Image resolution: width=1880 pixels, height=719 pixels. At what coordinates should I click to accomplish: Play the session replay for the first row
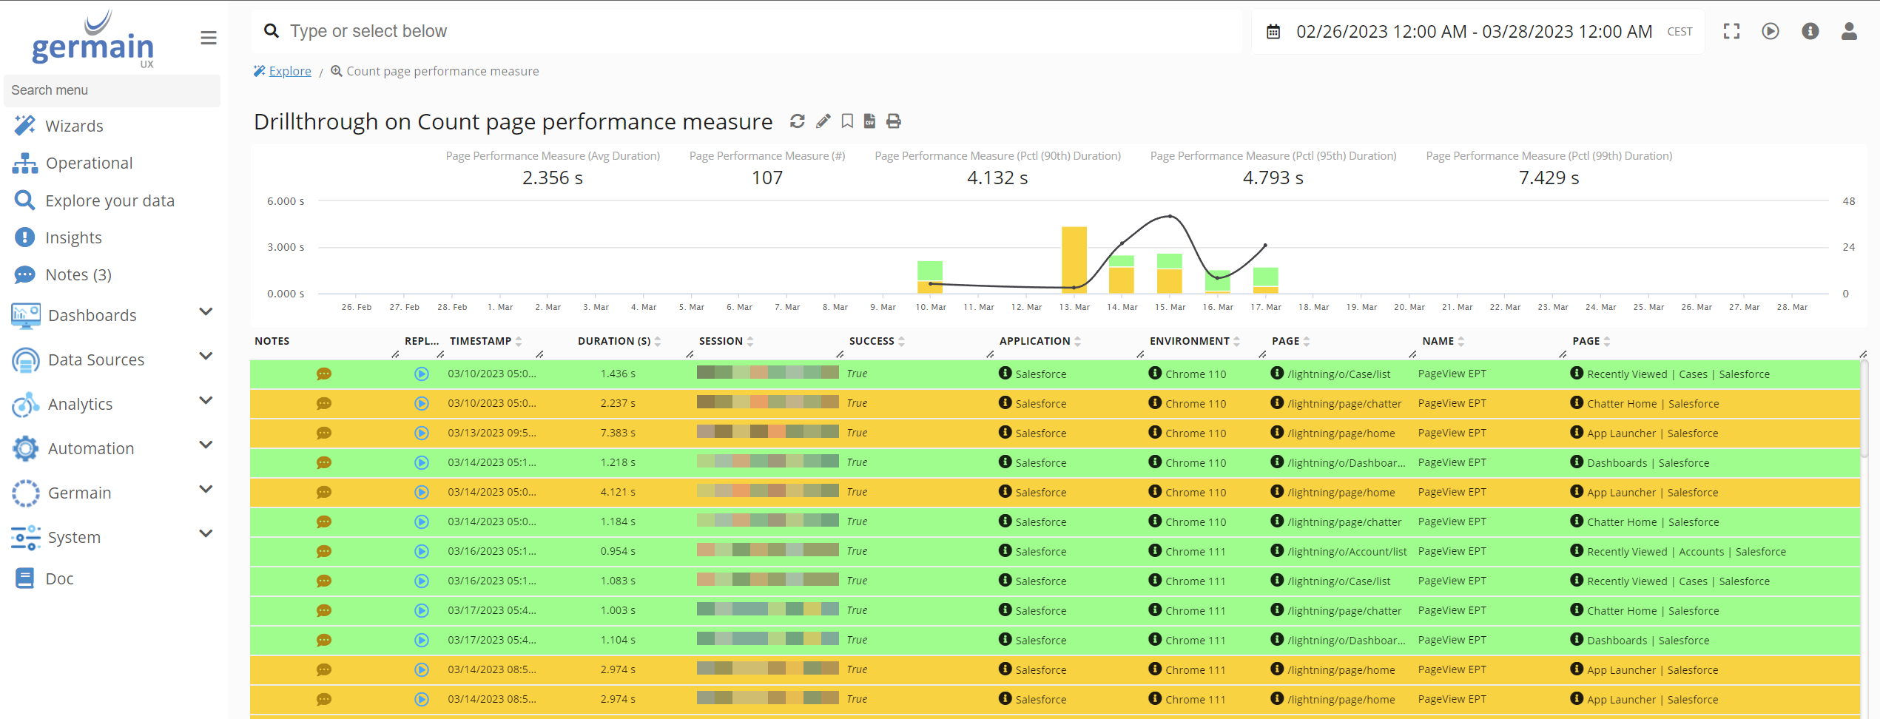tap(422, 374)
